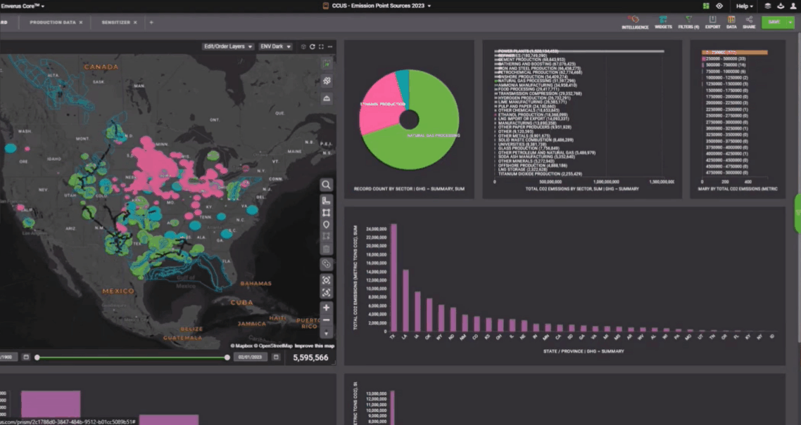Refresh the map using reload icon
801x425 pixels.
pos(312,46)
